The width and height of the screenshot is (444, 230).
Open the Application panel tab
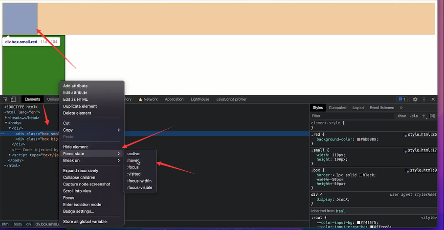(x=174, y=99)
